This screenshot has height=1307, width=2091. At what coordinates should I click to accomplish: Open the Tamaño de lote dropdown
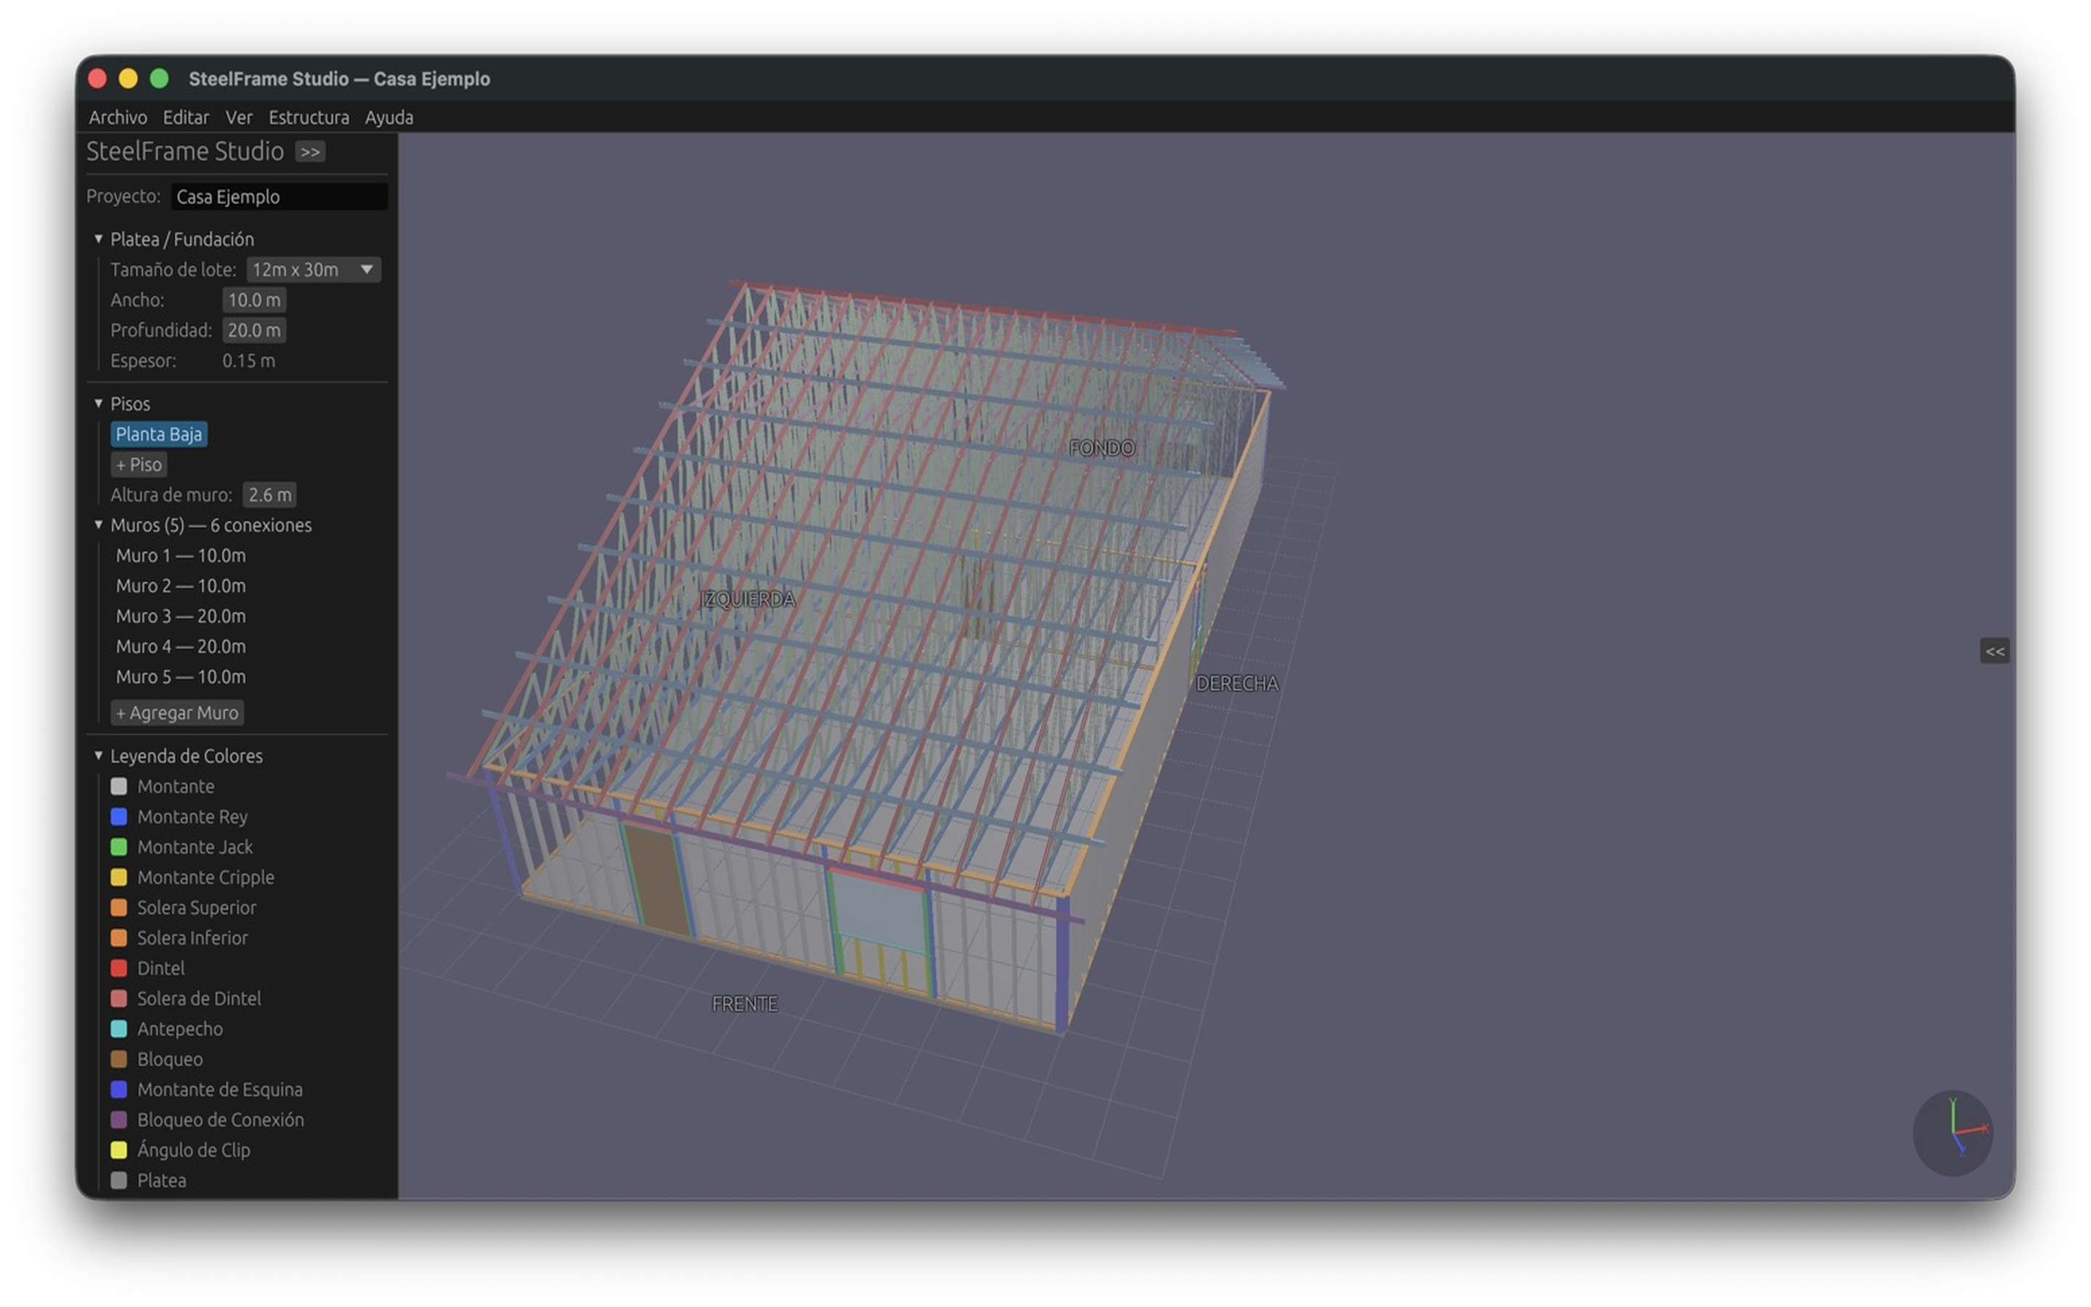[313, 269]
